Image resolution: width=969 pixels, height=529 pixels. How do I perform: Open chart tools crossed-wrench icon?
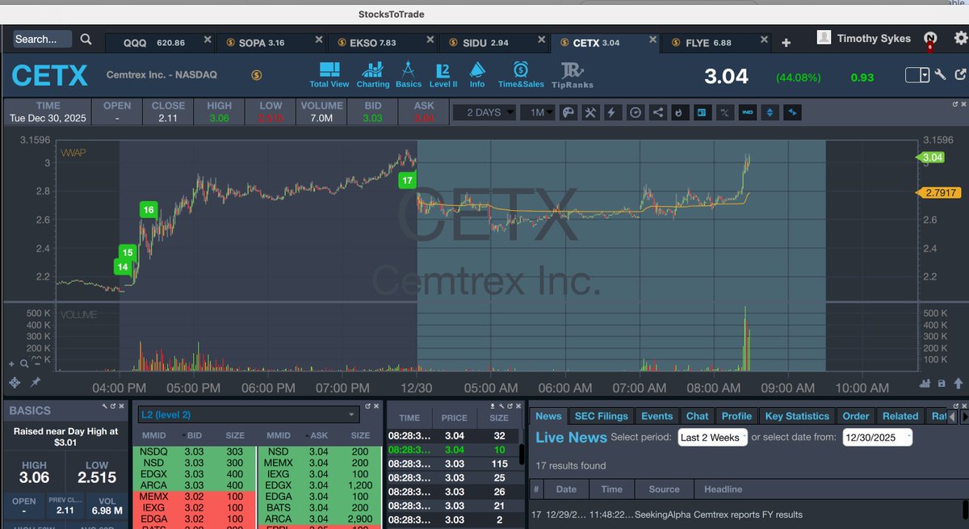[590, 113]
